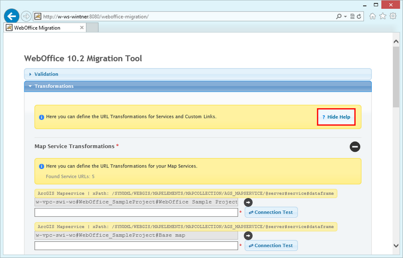The width and height of the screenshot is (403, 258).
Task: Toggle compatibility view icon in address bar
Action: [x=353, y=17]
